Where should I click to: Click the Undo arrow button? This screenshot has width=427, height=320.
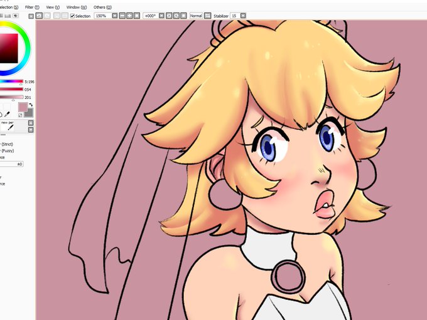tap(39, 16)
